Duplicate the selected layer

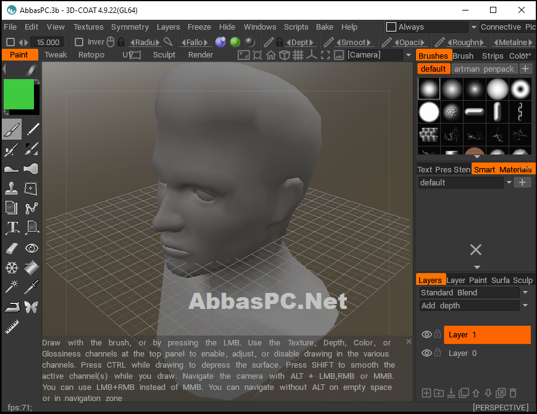coord(464,393)
